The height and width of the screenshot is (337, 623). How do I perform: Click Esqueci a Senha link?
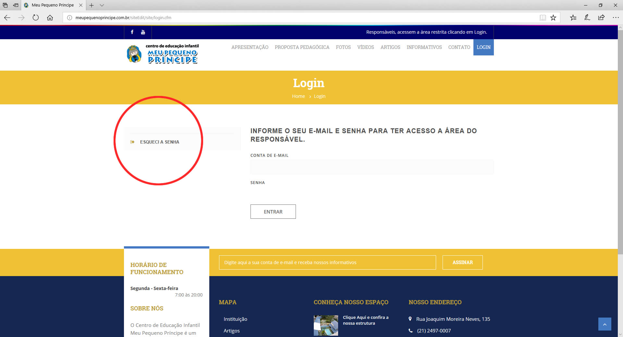(x=160, y=142)
